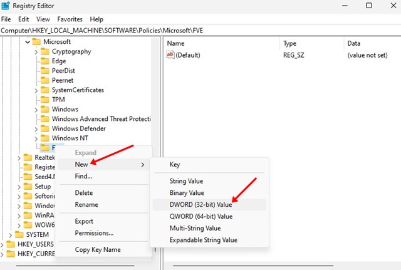
Task: Click the registry path address bar
Action: pos(200,30)
